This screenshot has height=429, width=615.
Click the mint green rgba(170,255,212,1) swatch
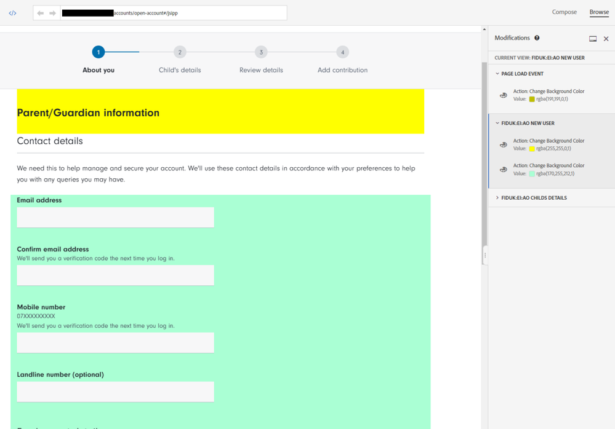[532, 174]
